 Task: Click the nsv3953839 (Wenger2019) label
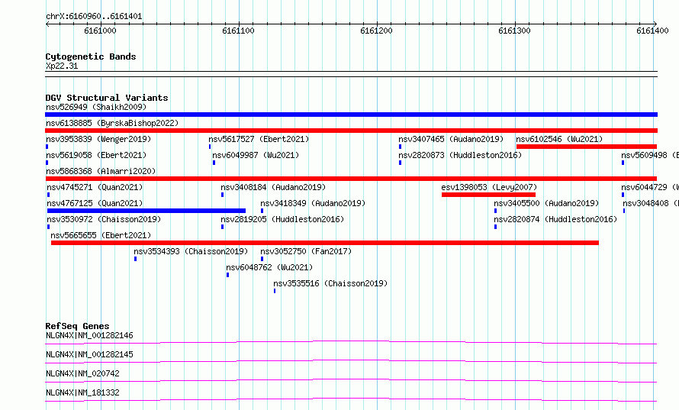(x=98, y=139)
